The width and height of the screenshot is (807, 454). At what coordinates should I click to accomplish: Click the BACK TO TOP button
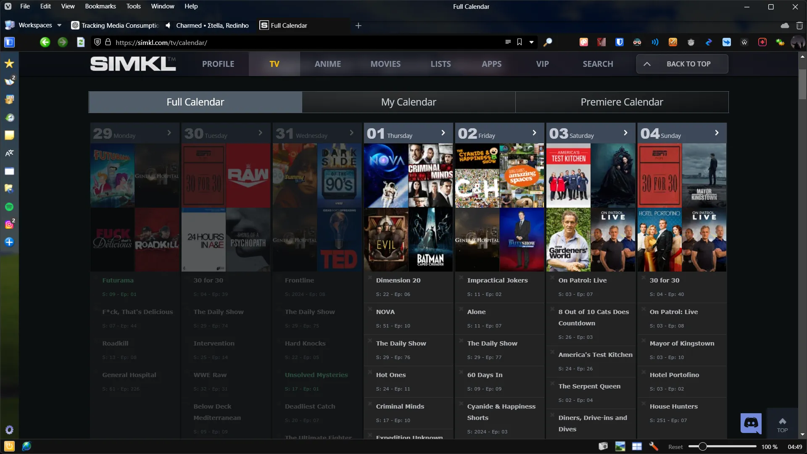pyautogui.click(x=682, y=64)
